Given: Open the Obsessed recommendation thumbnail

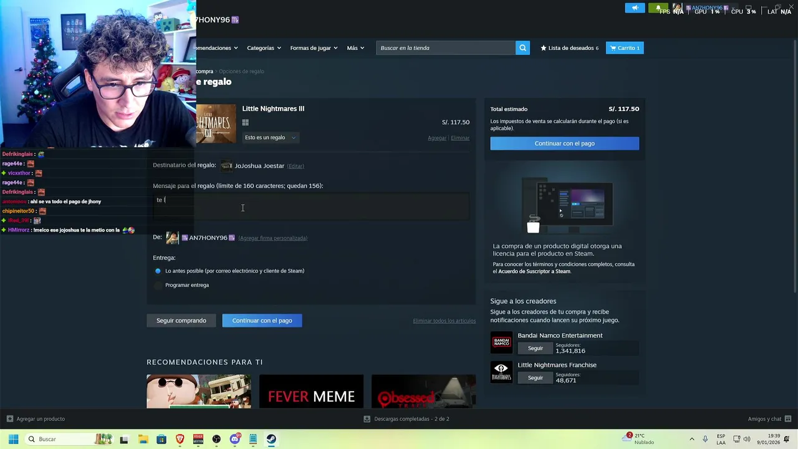Looking at the screenshot, I should click(423, 392).
